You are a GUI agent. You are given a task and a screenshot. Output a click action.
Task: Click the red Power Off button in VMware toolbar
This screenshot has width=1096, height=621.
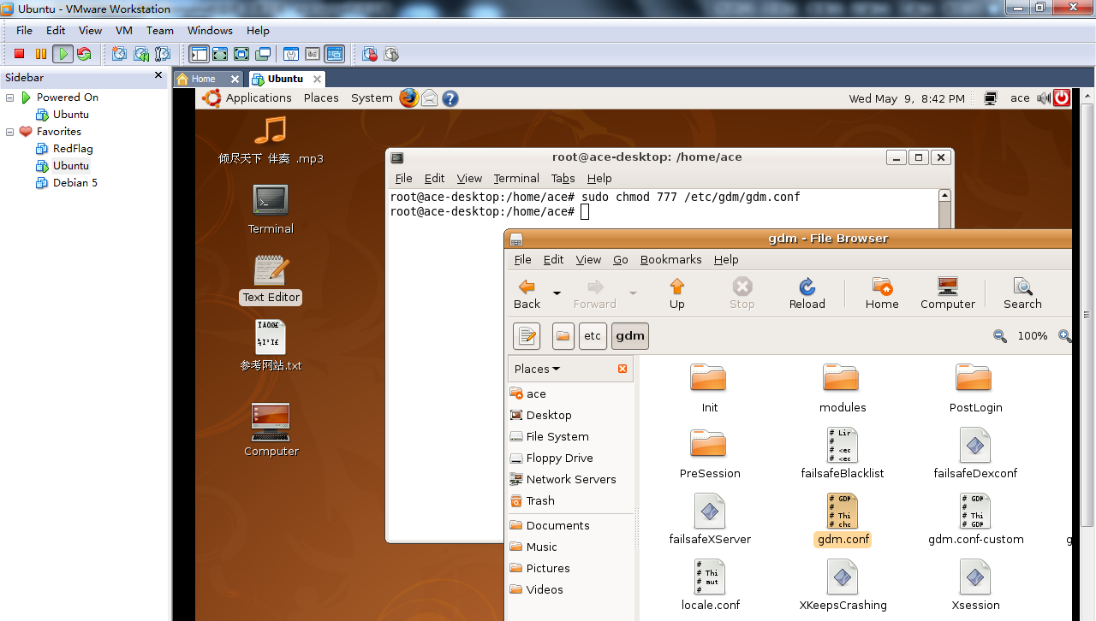[x=19, y=54]
